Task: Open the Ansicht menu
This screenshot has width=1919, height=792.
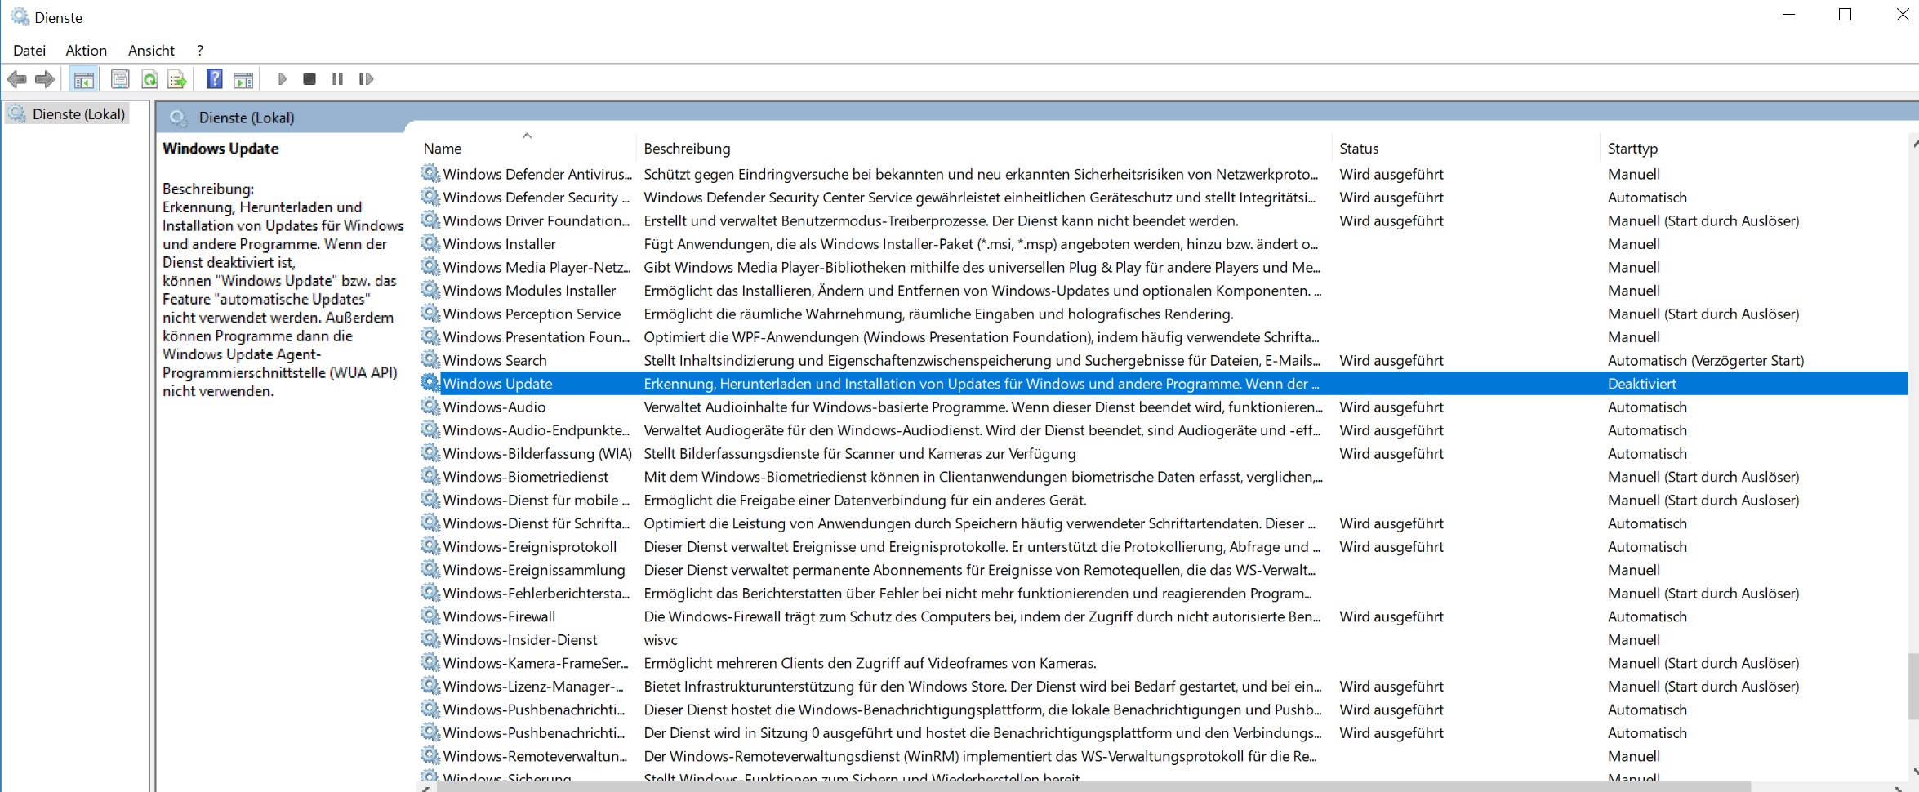Action: click(151, 51)
